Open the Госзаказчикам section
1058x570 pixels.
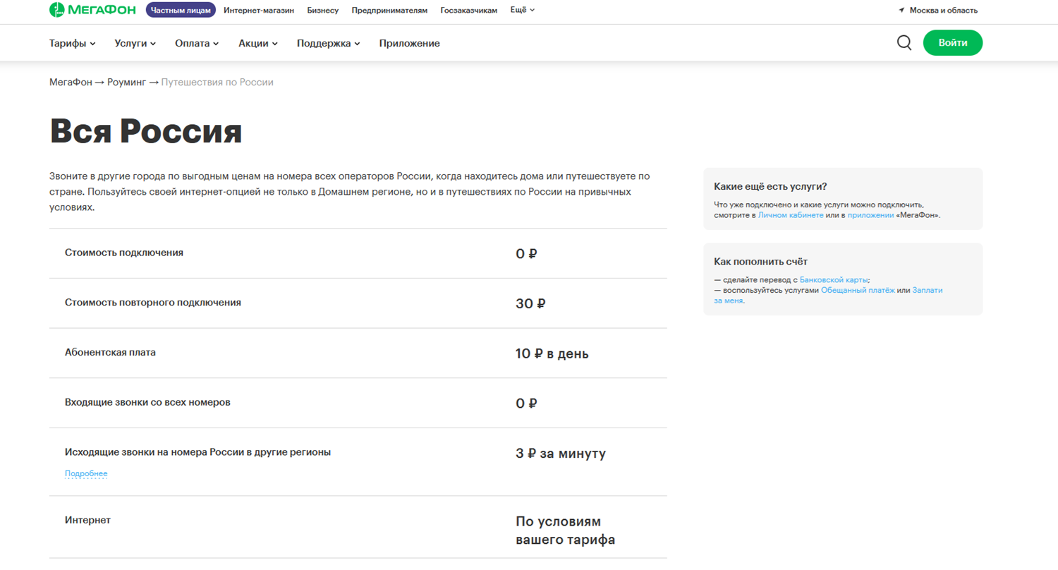pos(468,11)
